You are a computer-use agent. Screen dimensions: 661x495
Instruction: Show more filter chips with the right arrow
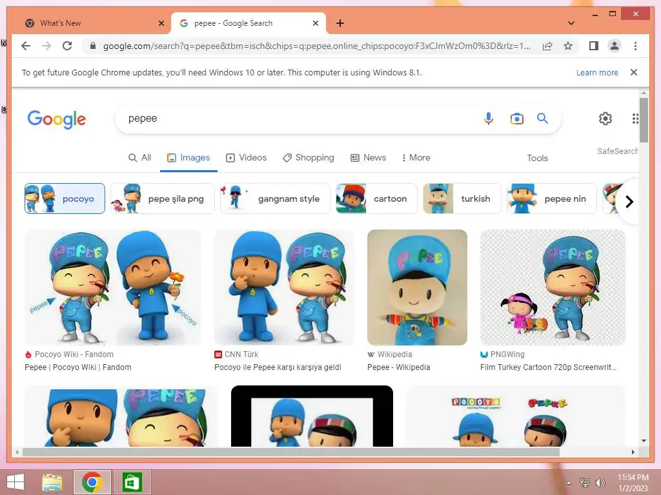click(629, 202)
